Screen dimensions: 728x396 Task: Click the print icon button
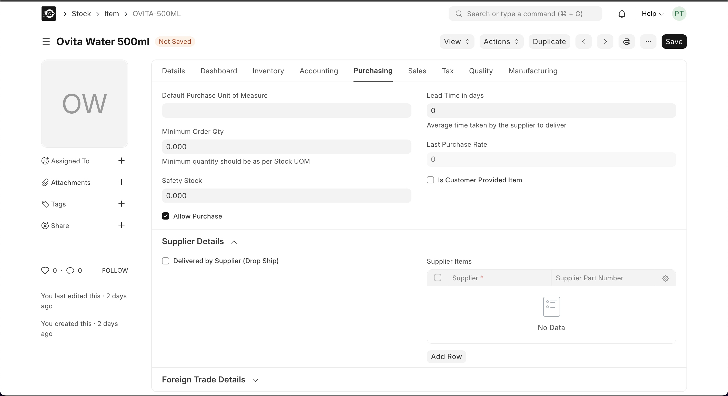point(626,42)
